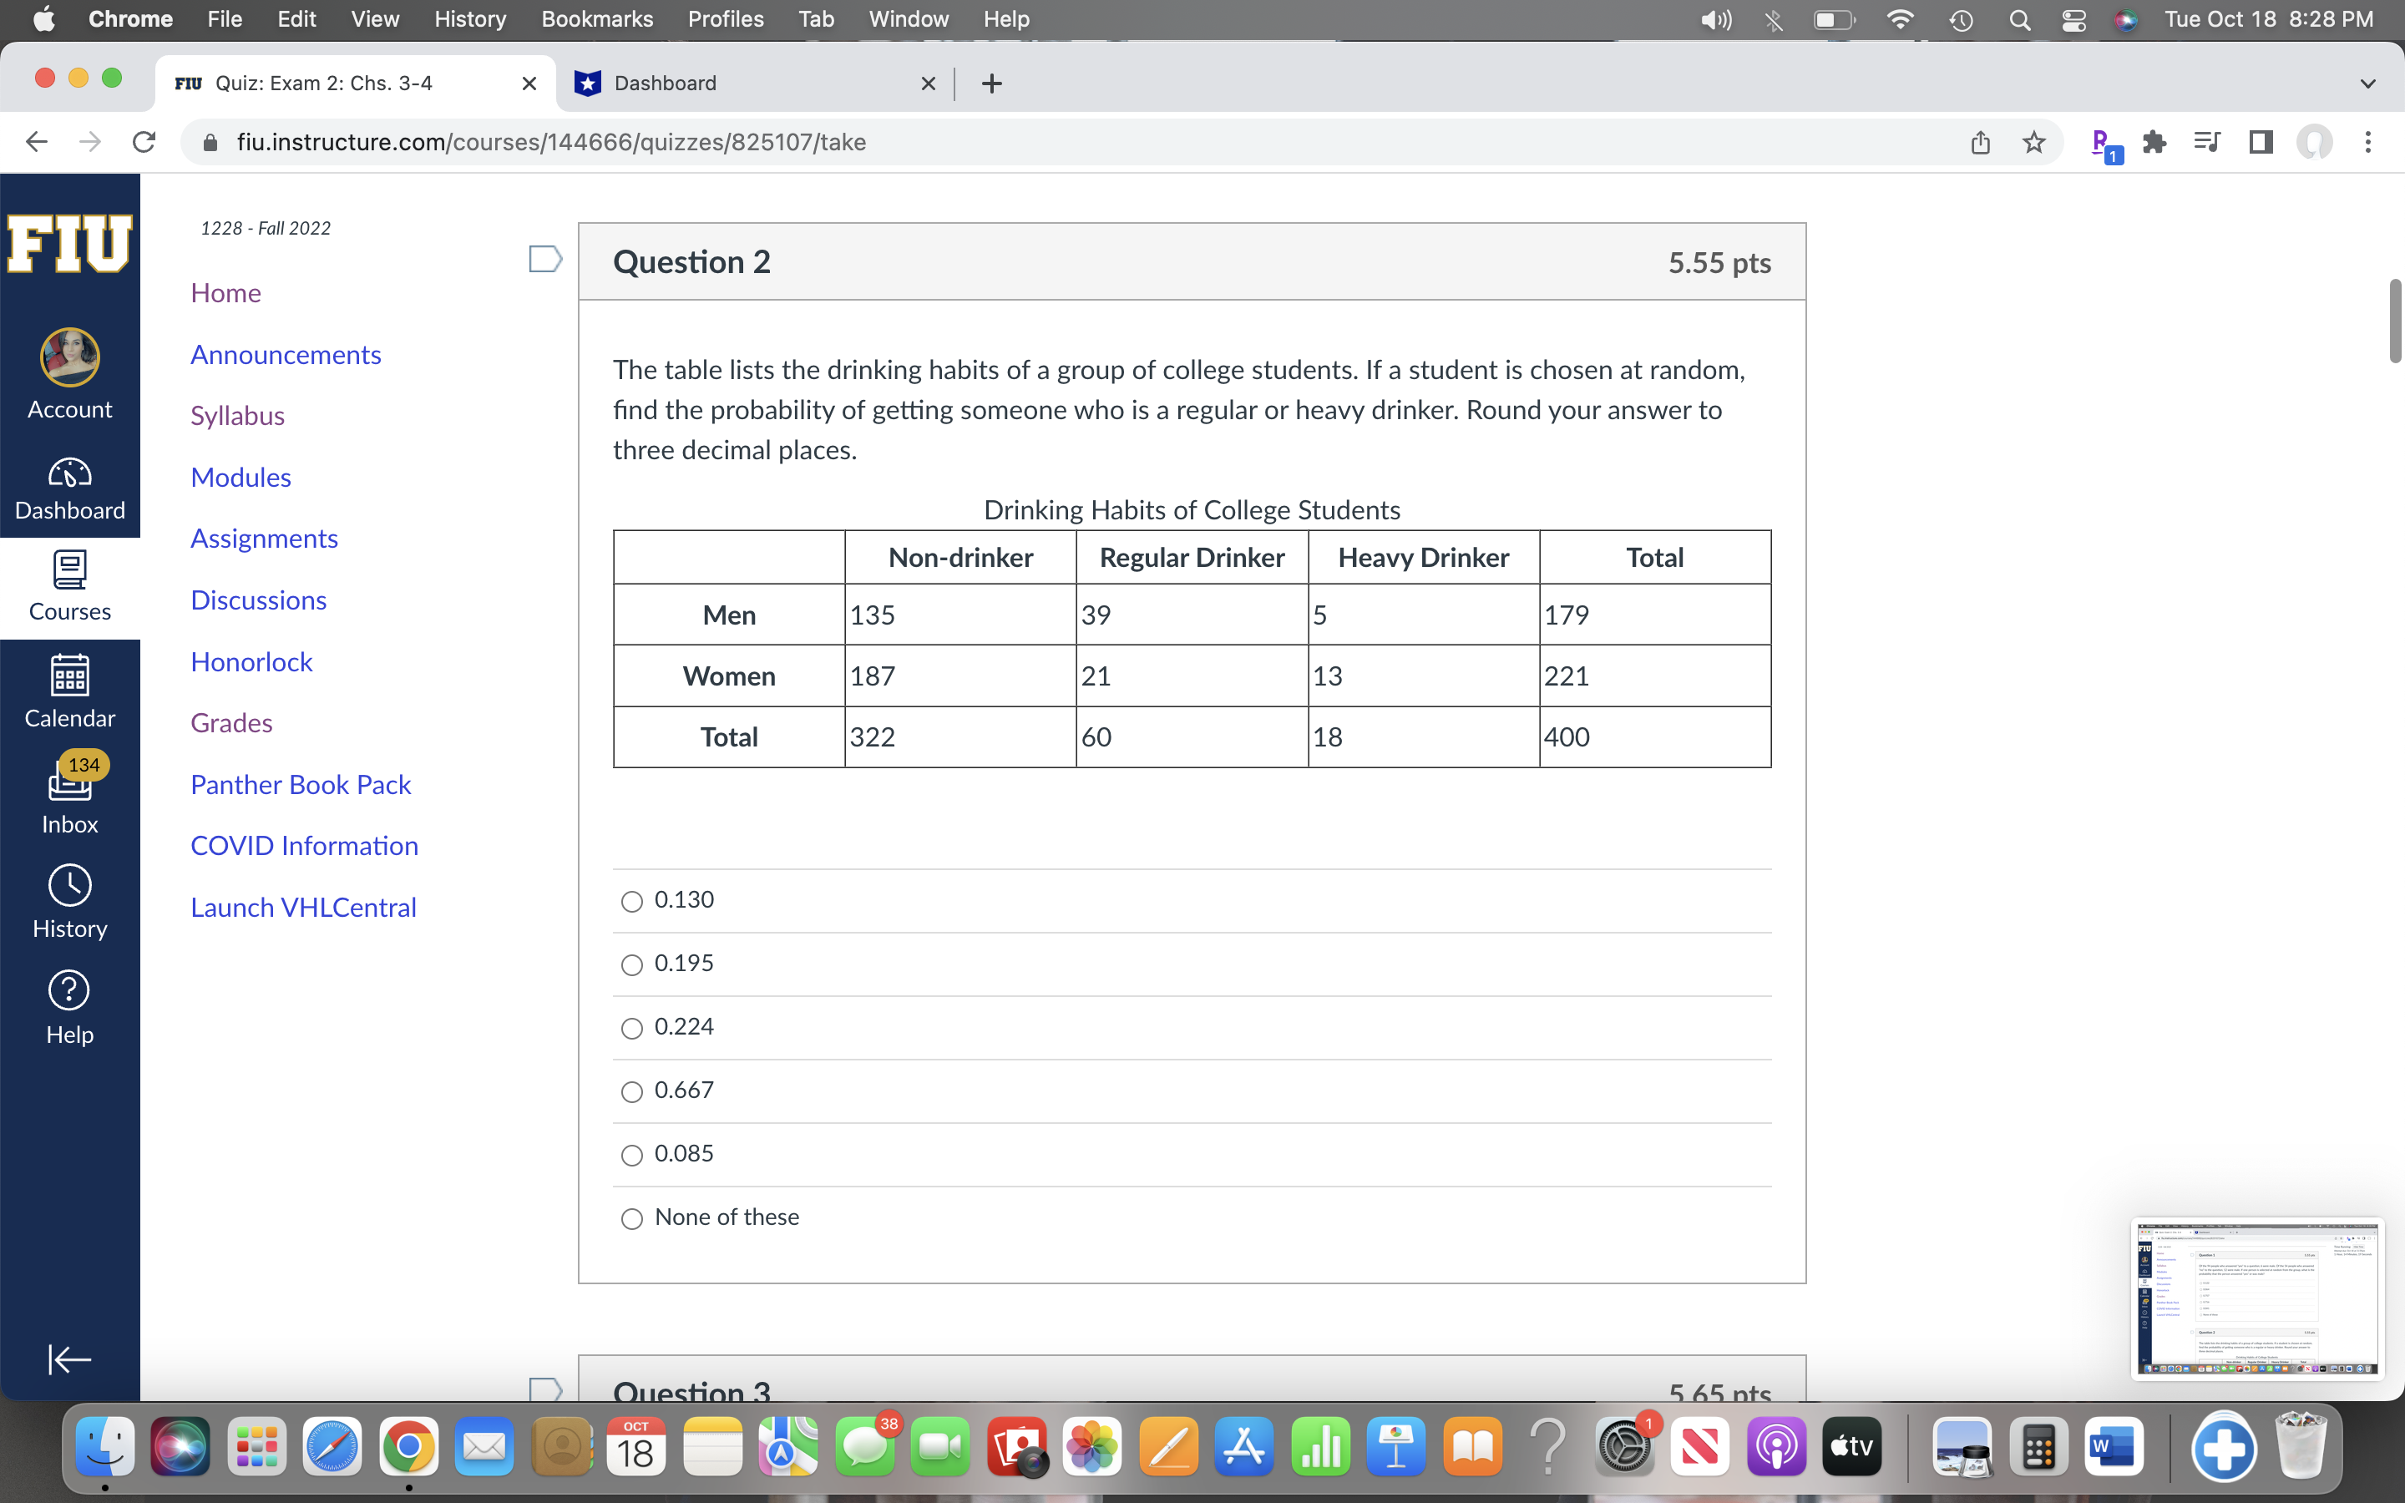
Task: Open the Inbox showing 134 unread messages
Action: [x=69, y=795]
